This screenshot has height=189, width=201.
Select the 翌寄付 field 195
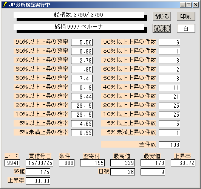pos(92,163)
